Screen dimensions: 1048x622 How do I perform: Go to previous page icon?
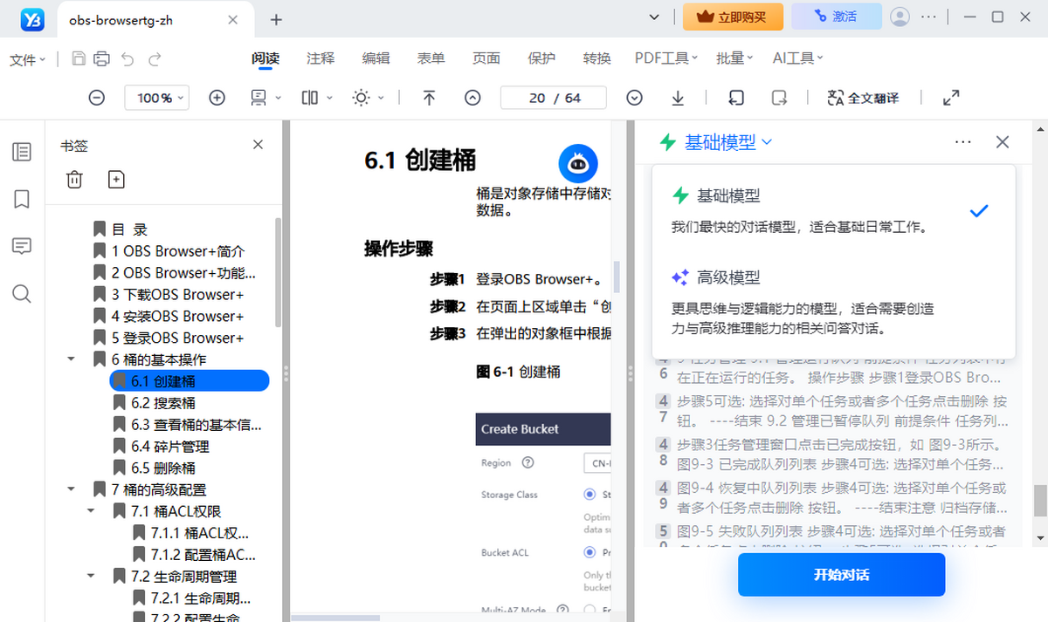coord(472,98)
